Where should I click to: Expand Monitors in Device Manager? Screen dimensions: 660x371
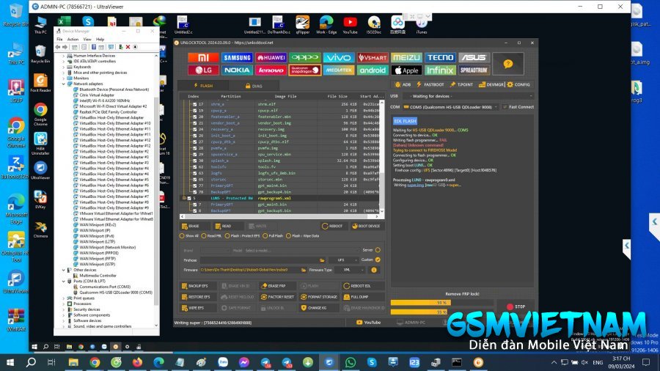(x=64, y=78)
